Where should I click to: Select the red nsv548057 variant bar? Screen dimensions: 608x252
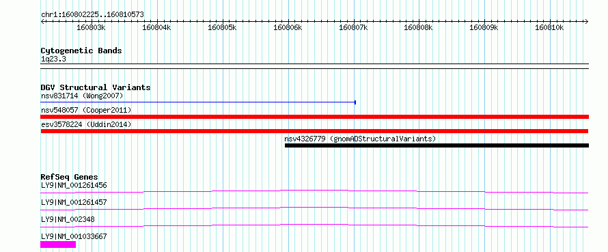pyautogui.click(x=314, y=117)
